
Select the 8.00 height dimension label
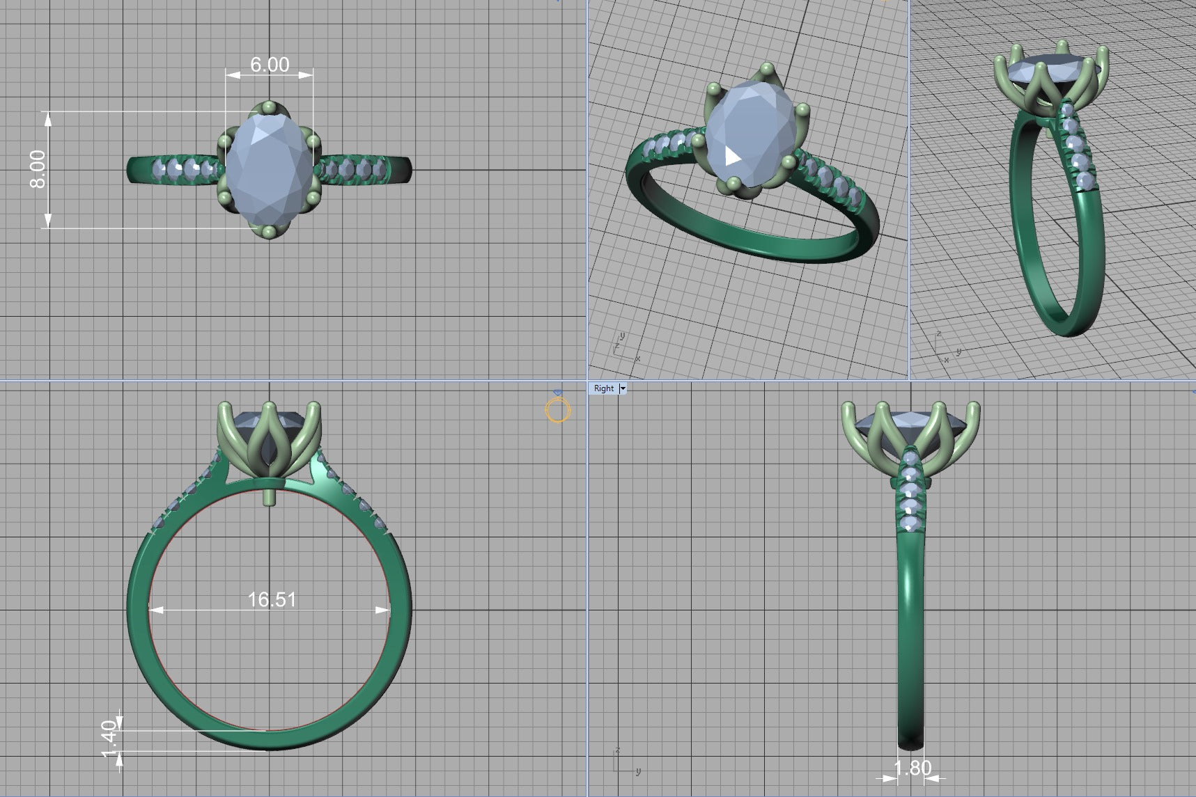[38, 169]
